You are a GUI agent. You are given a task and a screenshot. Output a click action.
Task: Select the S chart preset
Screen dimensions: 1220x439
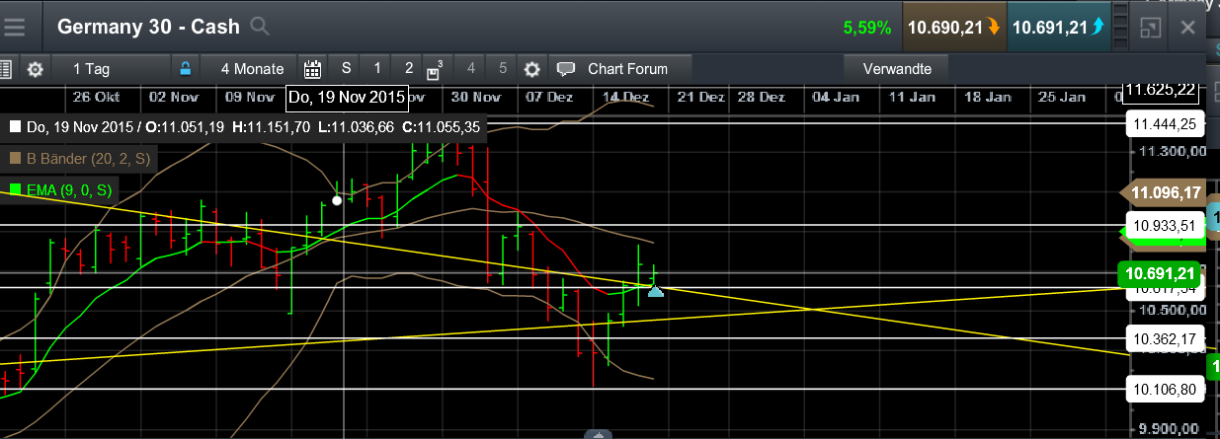[x=346, y=68]
